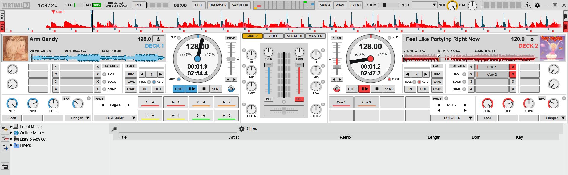Go to previous pads page on Deck 1

[103, 105]
